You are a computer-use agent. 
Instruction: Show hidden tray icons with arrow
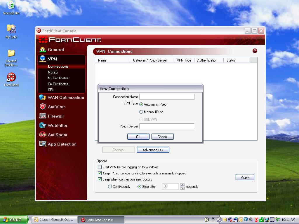click(219, 220)
